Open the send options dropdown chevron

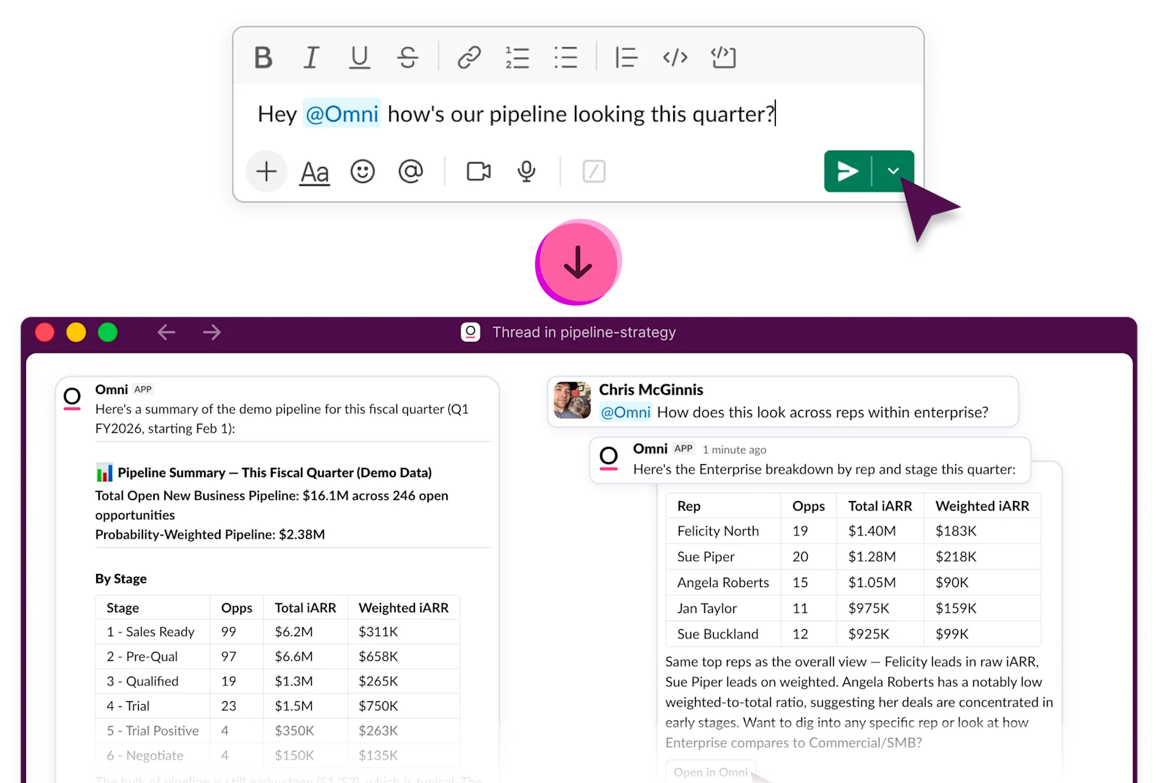894,171
